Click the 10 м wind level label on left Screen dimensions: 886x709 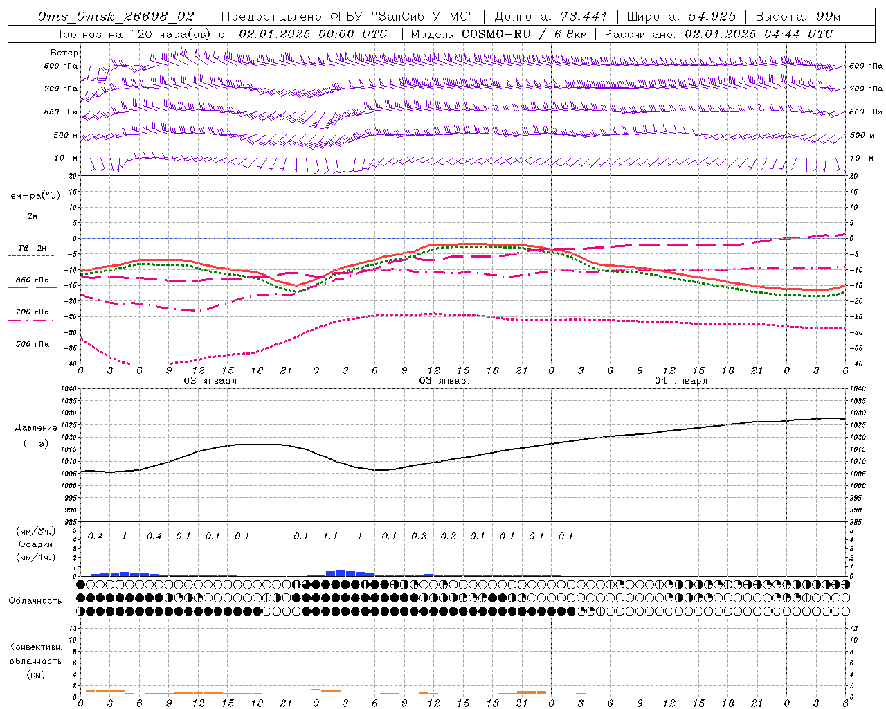(66, 158)
